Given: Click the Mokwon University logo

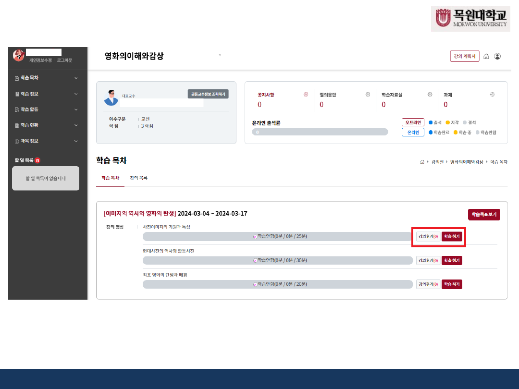Looking at the screenshot, I should coord(470,19).
